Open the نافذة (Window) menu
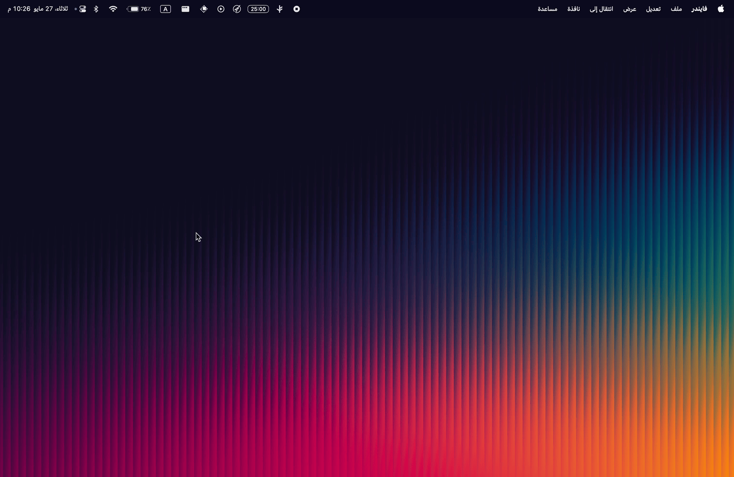Screen dimensions: 734x477 pos(573,9)
